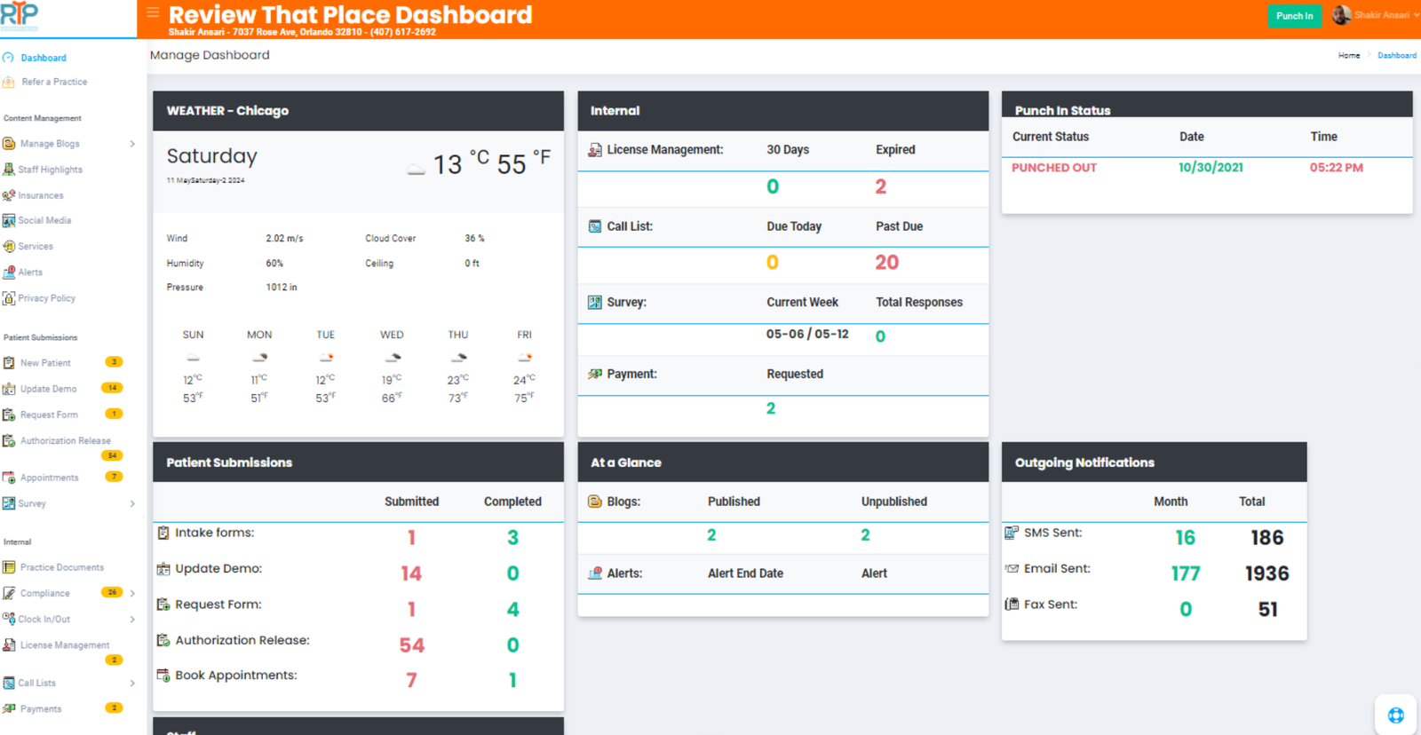Expand the Compliance submenu arrow

pyautogui.click(x=132, y=593)
